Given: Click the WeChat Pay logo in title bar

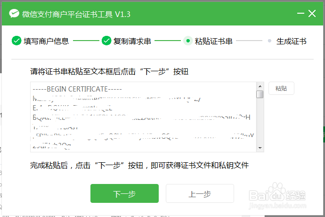Looking at the screenshot, I should (x=14, y=14).
